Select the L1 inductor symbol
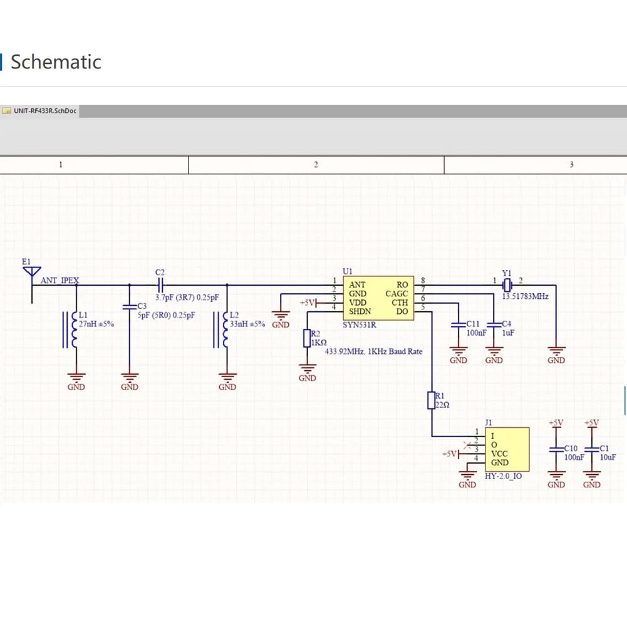This screenshot has width=627, height=627. (70, 330)
